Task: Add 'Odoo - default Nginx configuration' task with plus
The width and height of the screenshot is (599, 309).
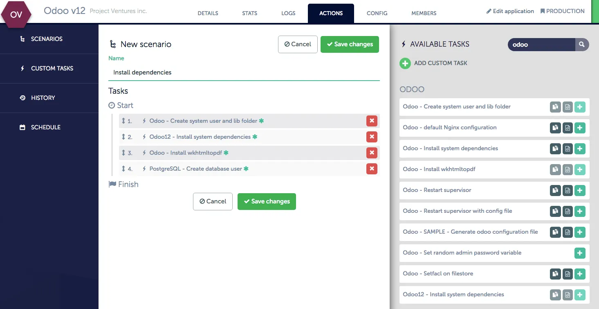Action: (x=580, y=128)
